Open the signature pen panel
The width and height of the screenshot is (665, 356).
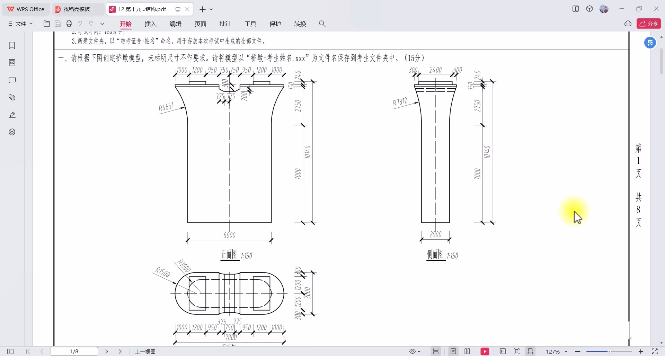(12, 115)
